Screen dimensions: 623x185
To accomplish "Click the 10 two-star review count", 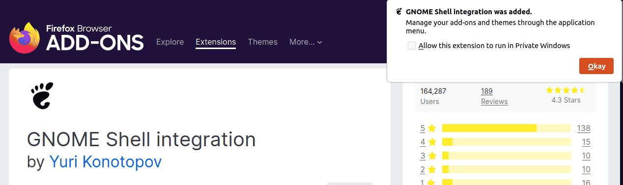I will point(586,170).
